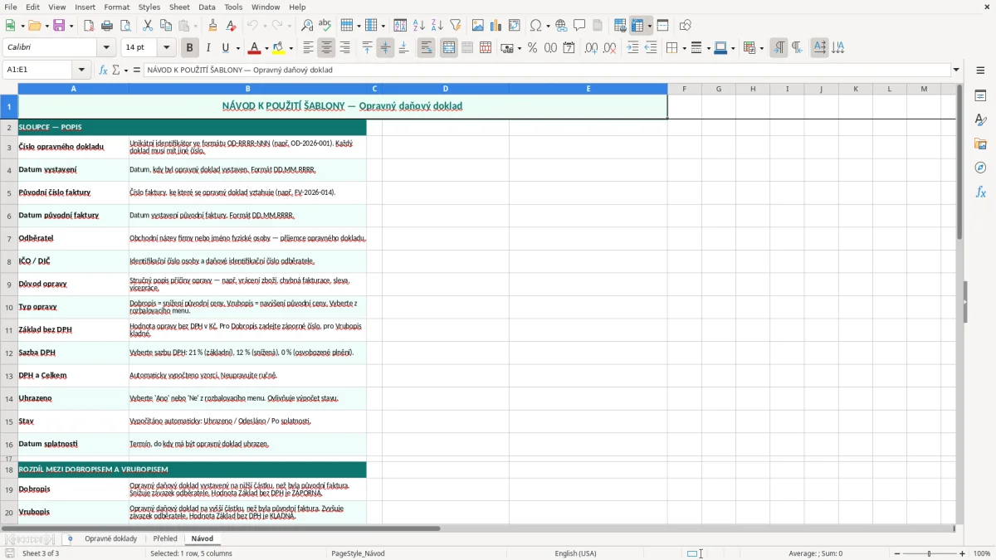Cut the selected cells
The image size is (996, 560).
(x=148, y=26)
